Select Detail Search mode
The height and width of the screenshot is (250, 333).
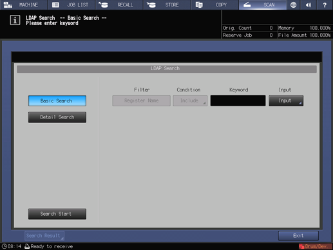(57, 117)
